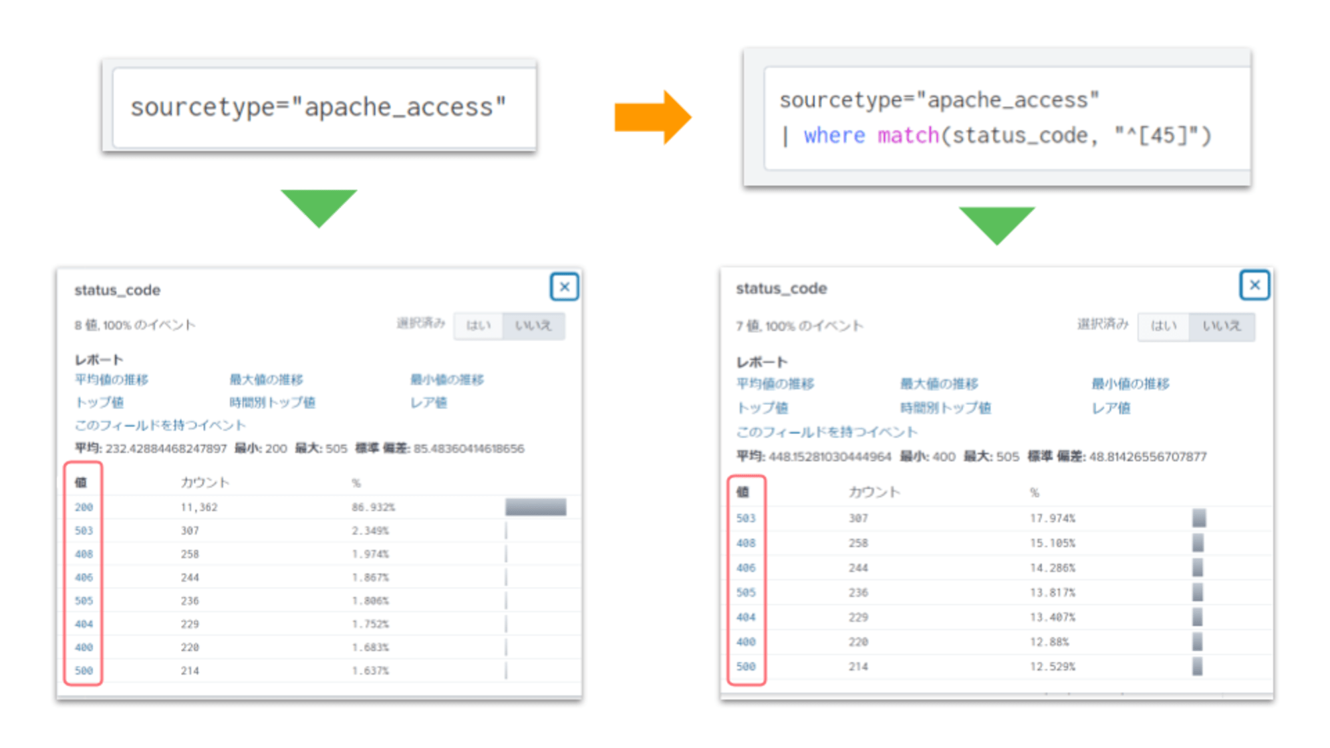Viewport: 1330px width, 748px height.
Task: Click percentage 2.349% in left panel
Action: [370, 531]
